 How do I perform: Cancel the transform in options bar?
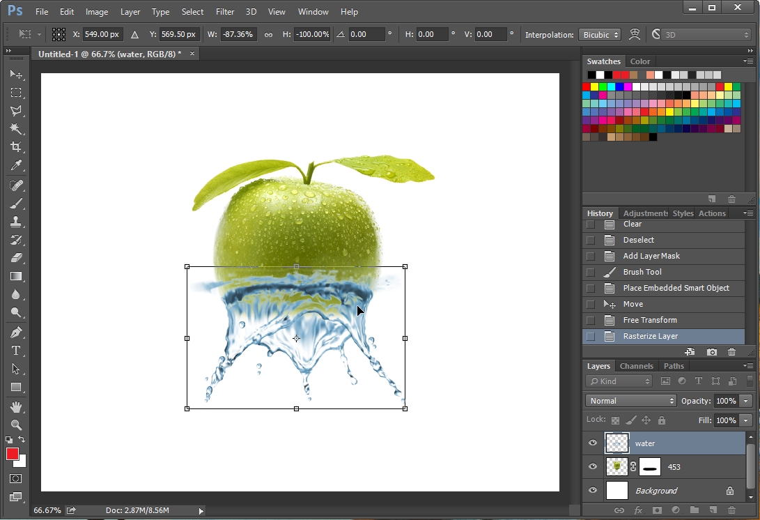[x=656, y=34]
